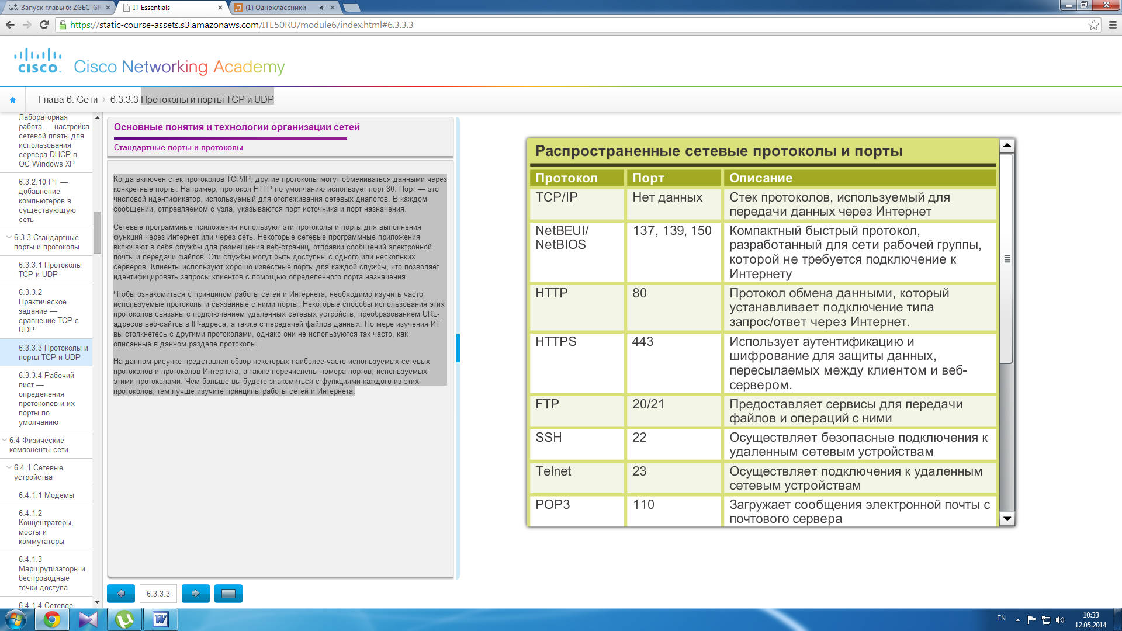Close the Одноклассники tab

(333, 8)
